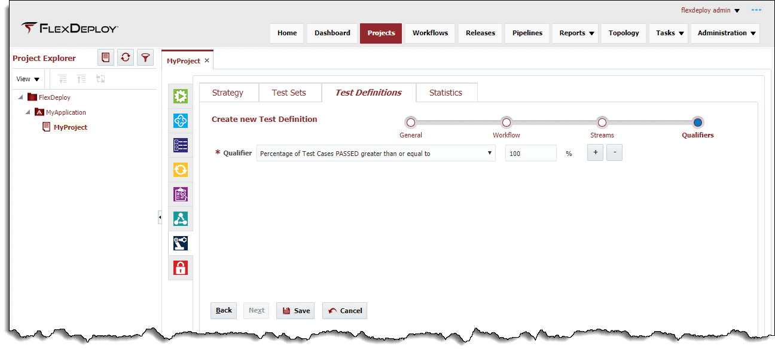Click the greyed Next button
775x355 pixels.
click(257, 311)
